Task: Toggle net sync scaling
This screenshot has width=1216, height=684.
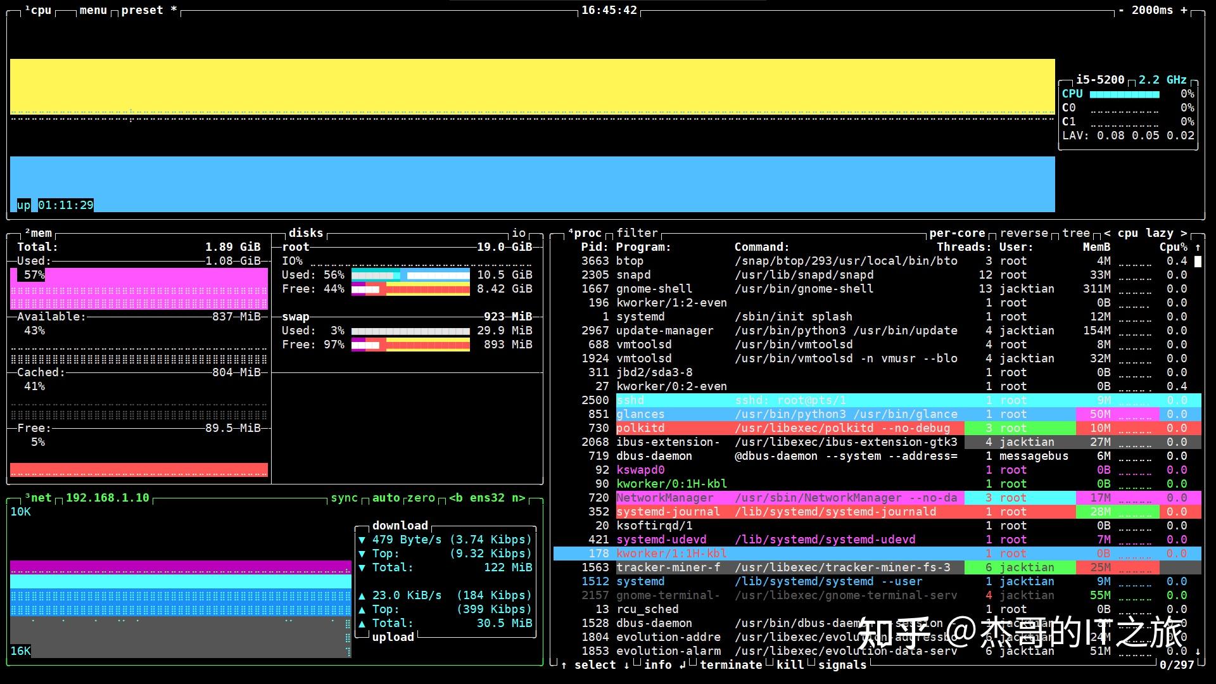Action: click(344, 498)
